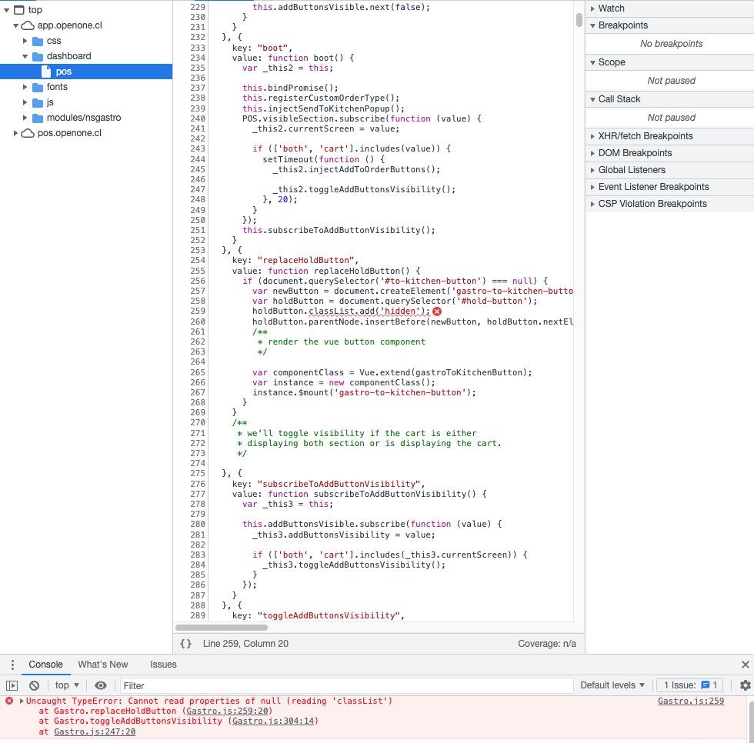
Task: Pretty-print the source using the {} icon
Action: click(184, 643)
